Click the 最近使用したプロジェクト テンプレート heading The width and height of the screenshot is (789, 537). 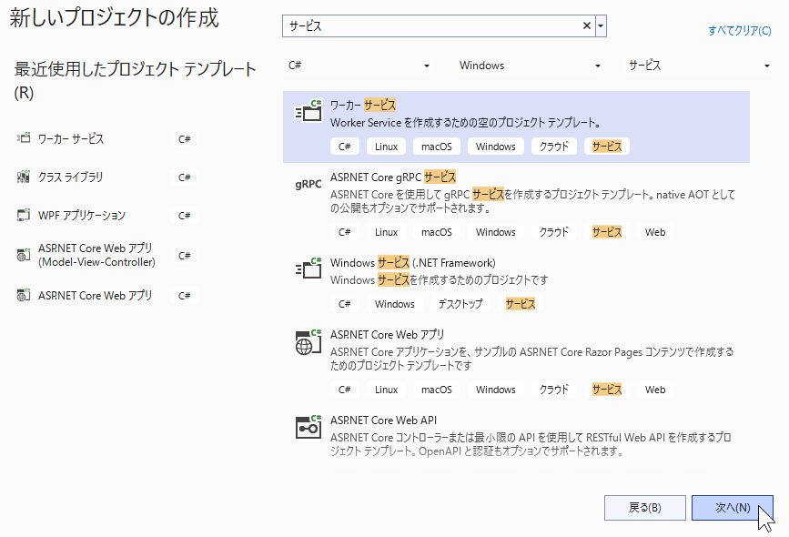click(x=135, y=80)
